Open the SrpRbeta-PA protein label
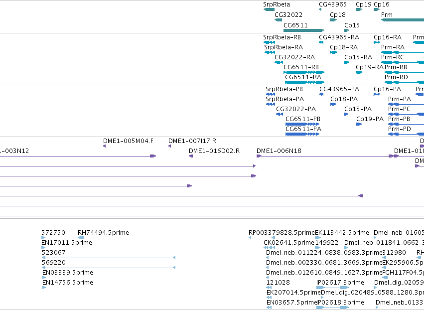424x310 pixels. pos(284,99)
